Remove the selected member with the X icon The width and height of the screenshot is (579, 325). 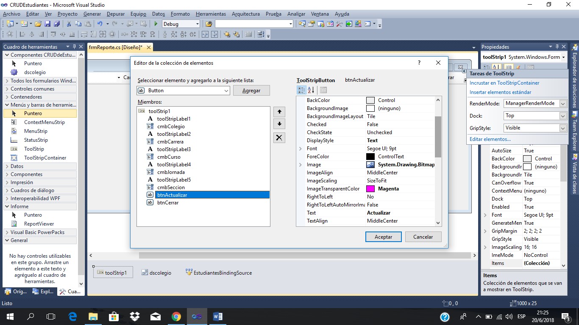tap(279, 138)
